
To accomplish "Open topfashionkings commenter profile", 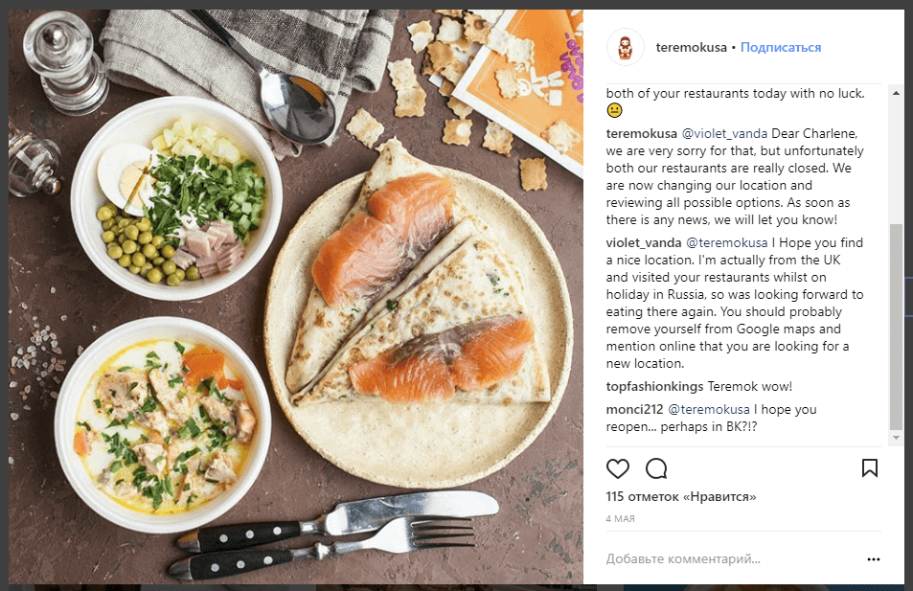I will 654,387.
